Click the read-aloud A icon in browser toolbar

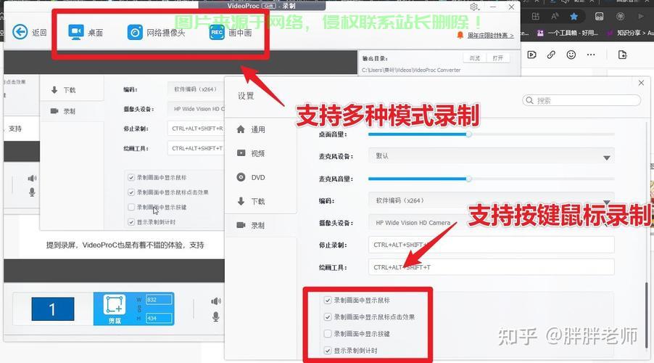tap(555, 16)
